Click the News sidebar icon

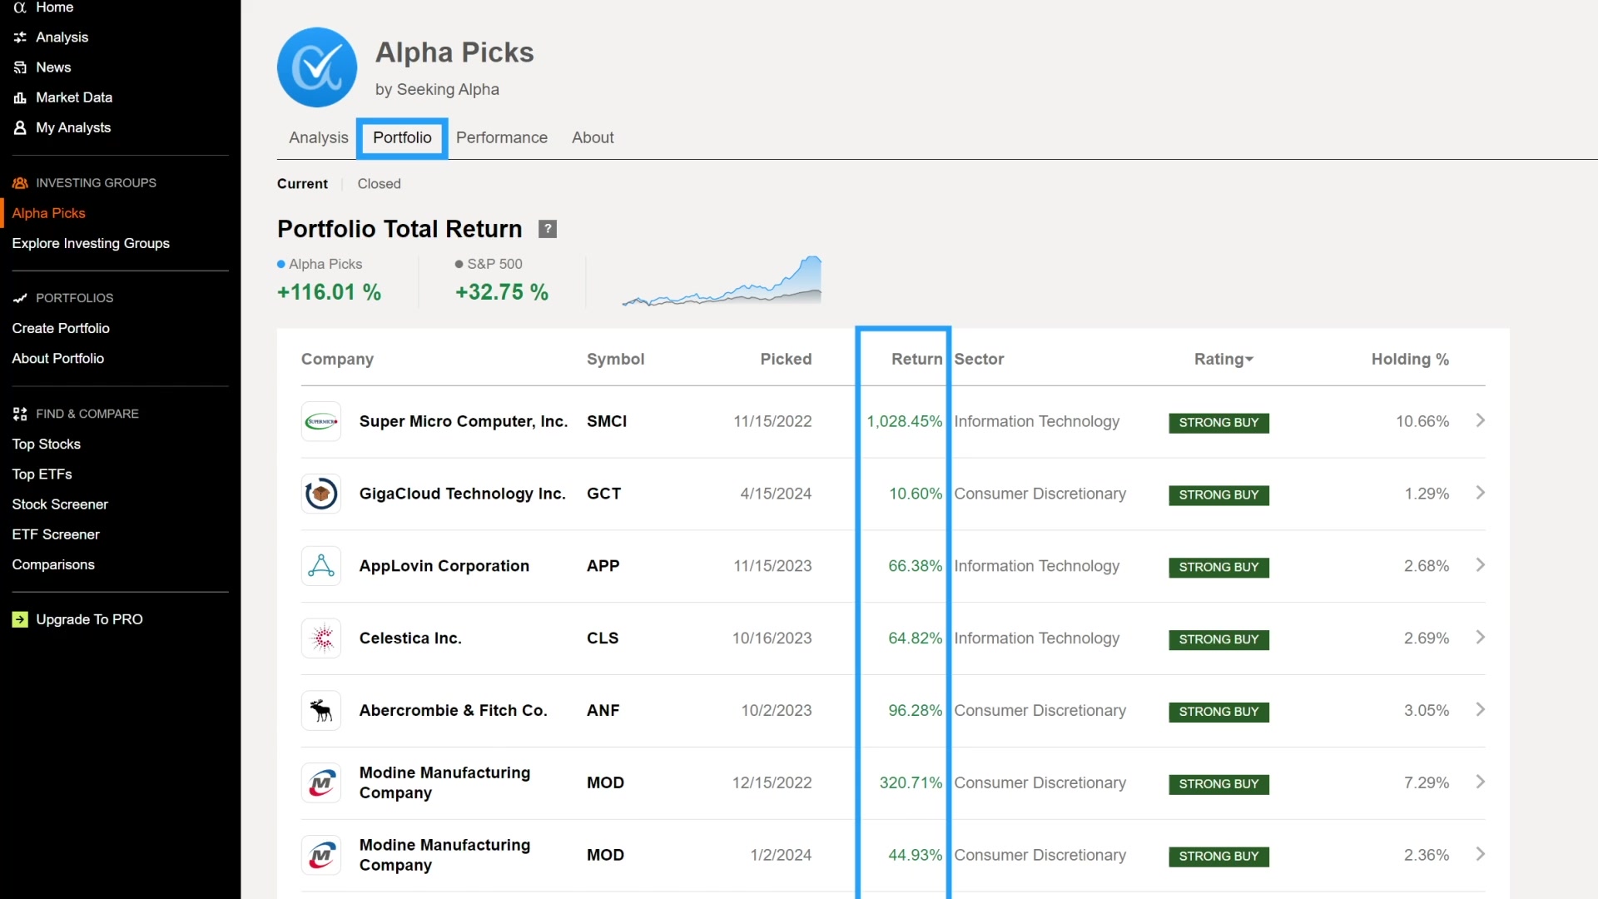[20, 67]
